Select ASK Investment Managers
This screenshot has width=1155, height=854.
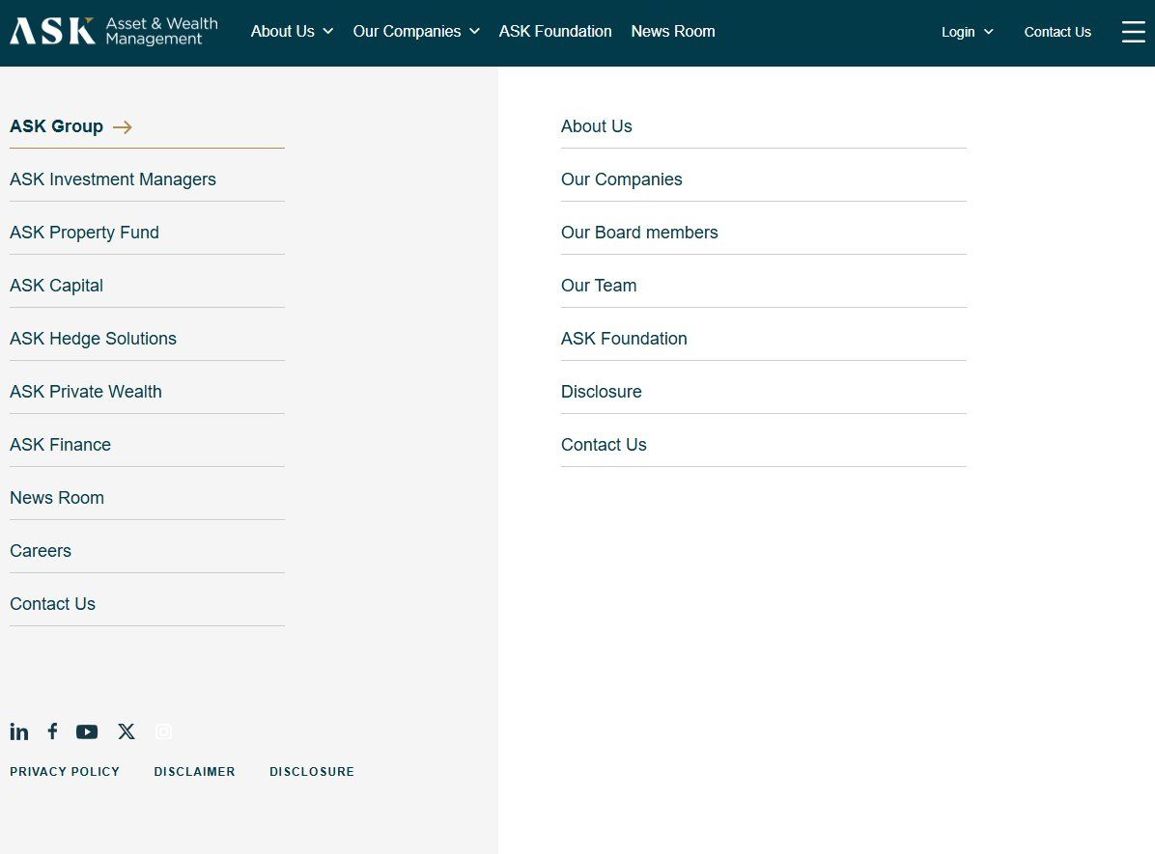[113, 179]
